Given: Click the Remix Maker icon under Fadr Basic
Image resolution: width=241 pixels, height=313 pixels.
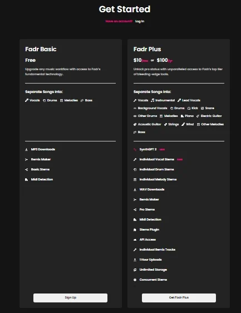Looking at the screenshot, I should 26,159.
